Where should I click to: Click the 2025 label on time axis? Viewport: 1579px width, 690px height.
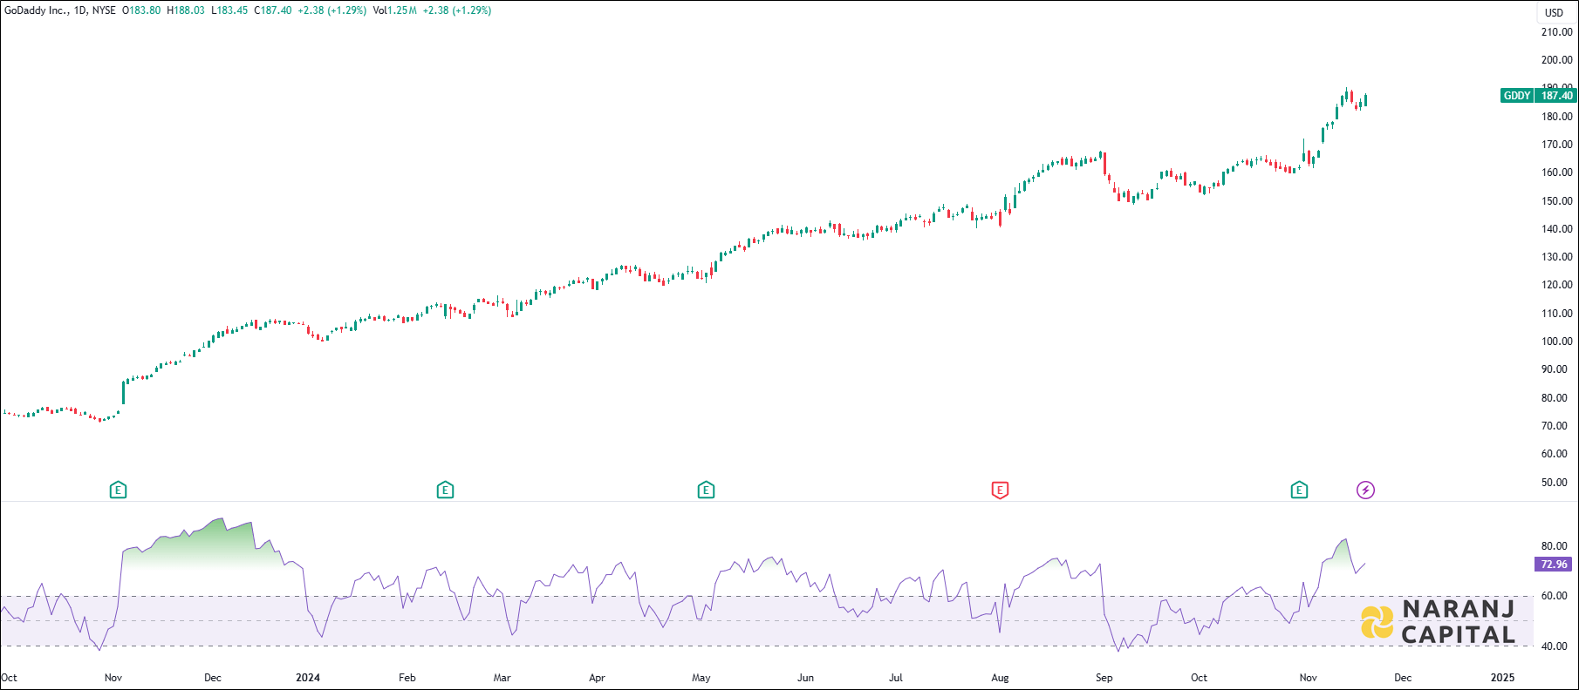1502,678
